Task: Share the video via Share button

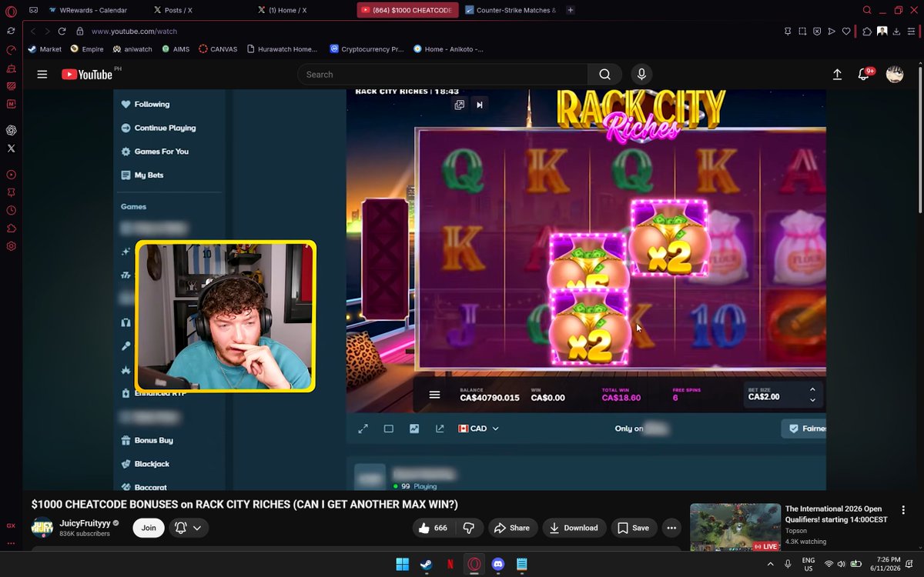Action: [x=512, y=528]
